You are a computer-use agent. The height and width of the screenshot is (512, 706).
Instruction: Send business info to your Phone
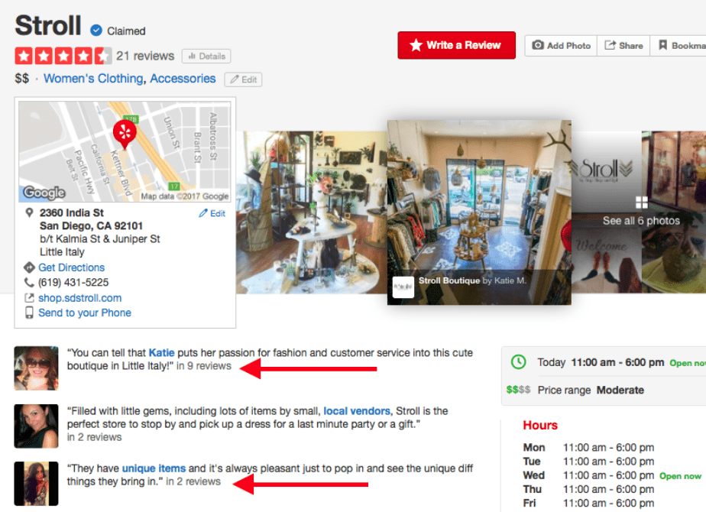85,313
